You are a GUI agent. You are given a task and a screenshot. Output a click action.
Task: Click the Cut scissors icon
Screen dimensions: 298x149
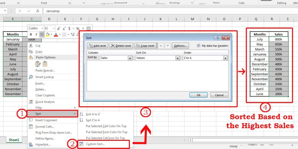(31, 46)
